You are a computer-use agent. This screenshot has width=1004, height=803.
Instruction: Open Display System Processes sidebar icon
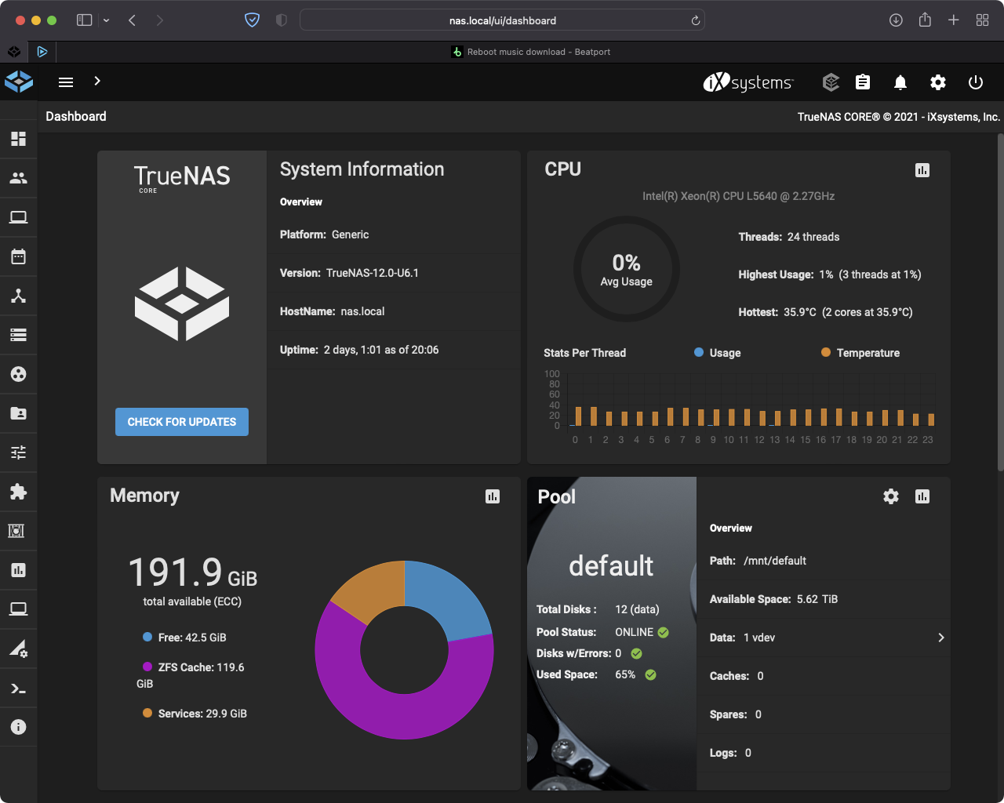19,649
